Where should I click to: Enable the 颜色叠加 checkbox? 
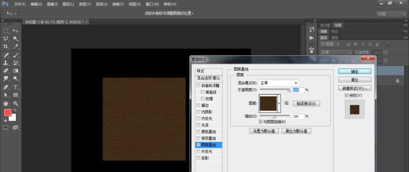tap(198, 132)
